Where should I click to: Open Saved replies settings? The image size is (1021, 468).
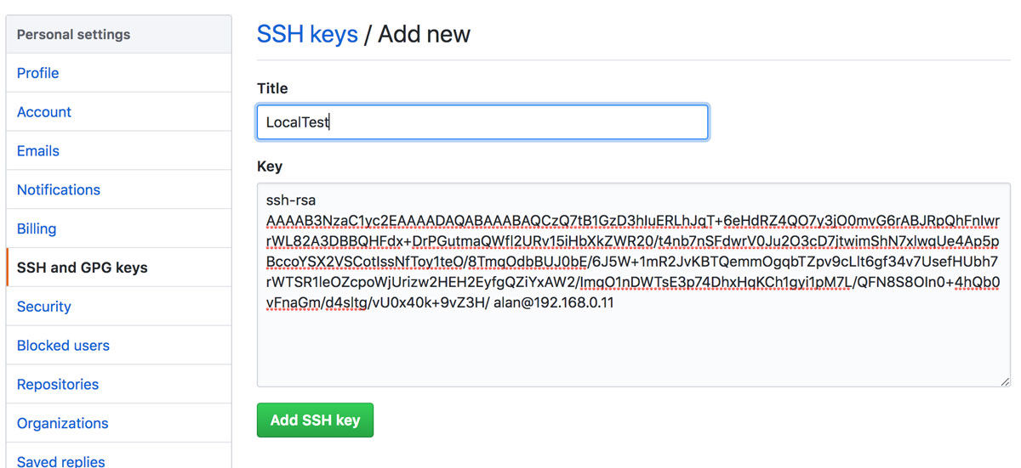tap(61, 461)
